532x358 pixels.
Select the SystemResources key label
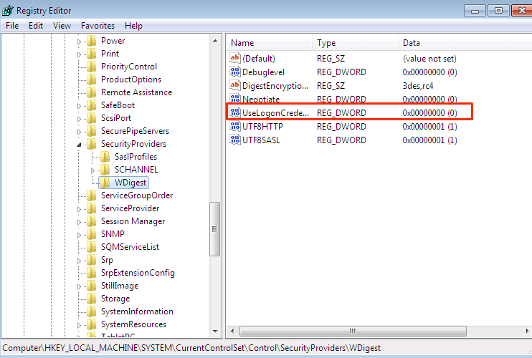(x=133, y=324)
